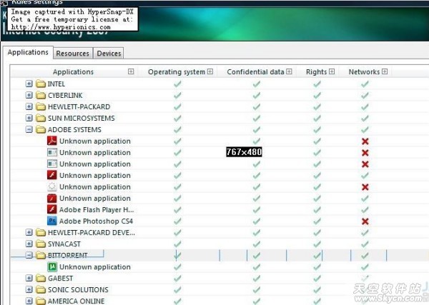Open the Applications tab
429x305 pixels.
click(x=28, y=52)
